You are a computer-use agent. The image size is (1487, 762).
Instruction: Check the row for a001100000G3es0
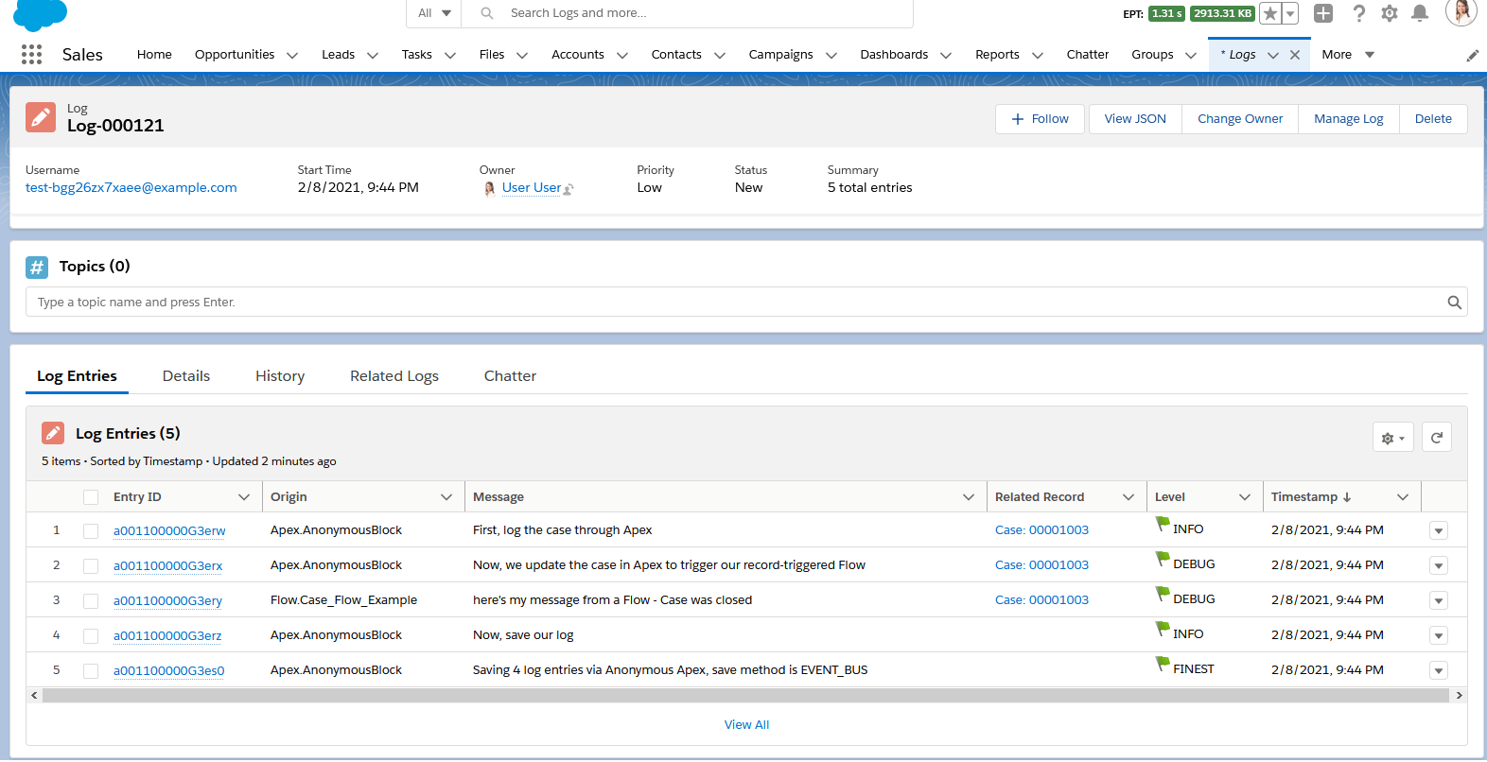91,671
